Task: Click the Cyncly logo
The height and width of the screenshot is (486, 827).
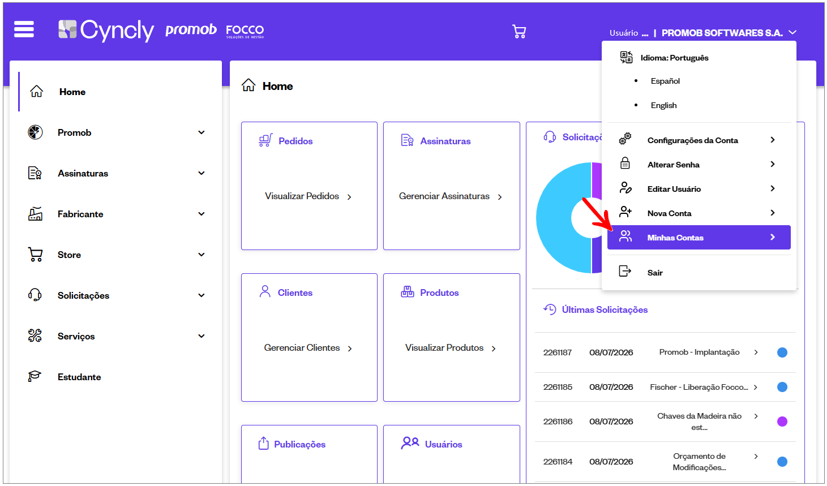Action: [x=106, y=31]
